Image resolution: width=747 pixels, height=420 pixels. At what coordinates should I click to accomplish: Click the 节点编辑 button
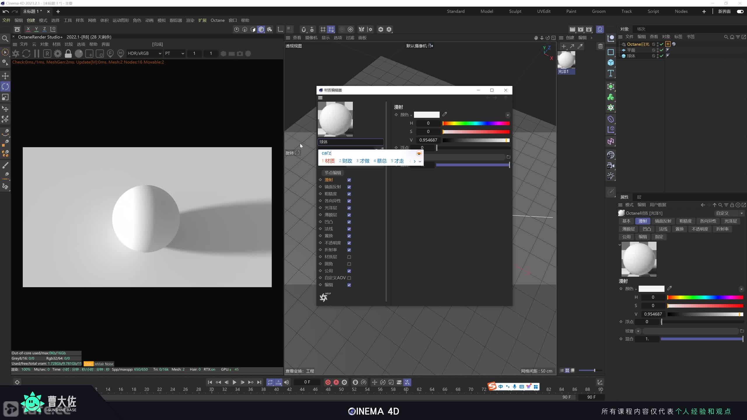[333, 173]
